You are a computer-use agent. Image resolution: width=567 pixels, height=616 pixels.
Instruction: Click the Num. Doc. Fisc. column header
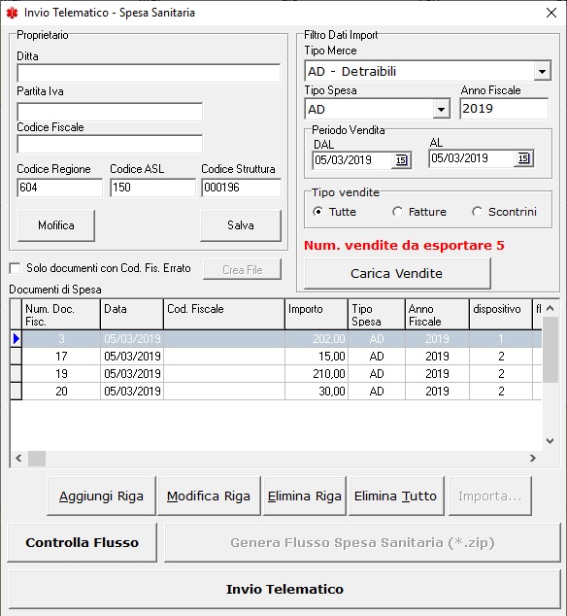tap(61, 315)
